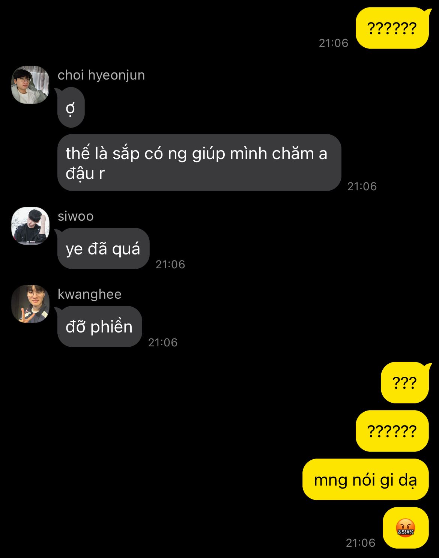View kwanghee's profile avatar
This screenshot has width=439, height=558.
pyautogui.click(x=30, y=304)
